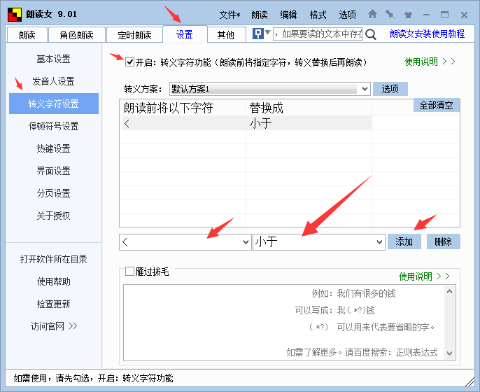Open the 选项 menu in title bar
The image size is (480, 392).
347,15
